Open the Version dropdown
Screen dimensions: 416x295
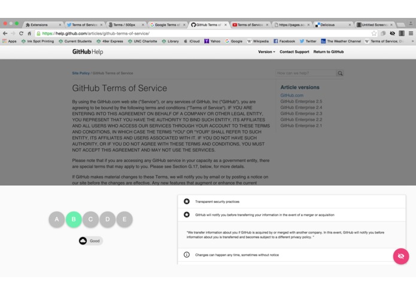click(x=266, y=52)
